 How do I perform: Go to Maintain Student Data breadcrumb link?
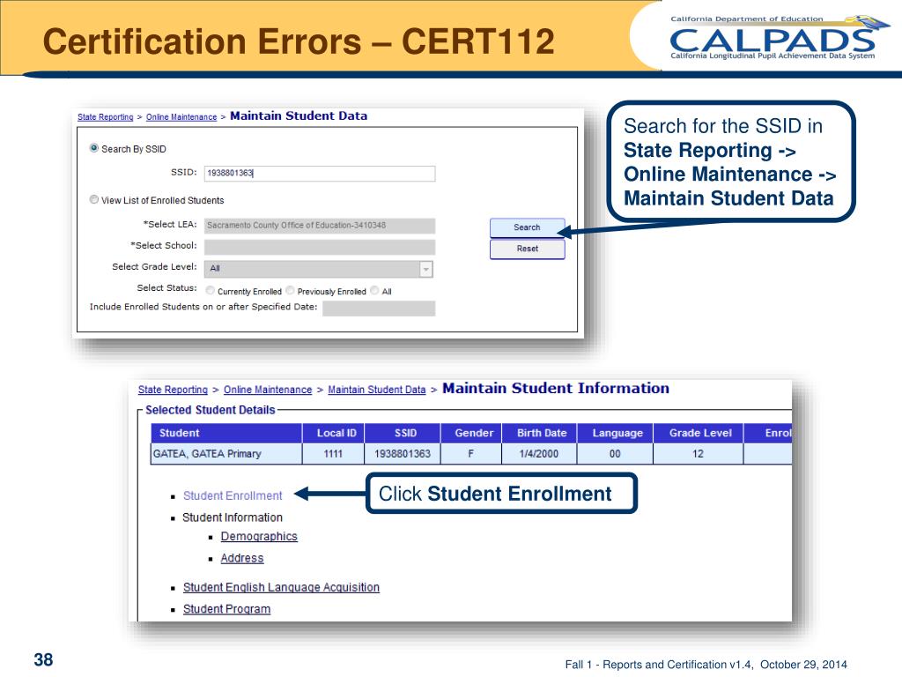click(x=377, y=390)
